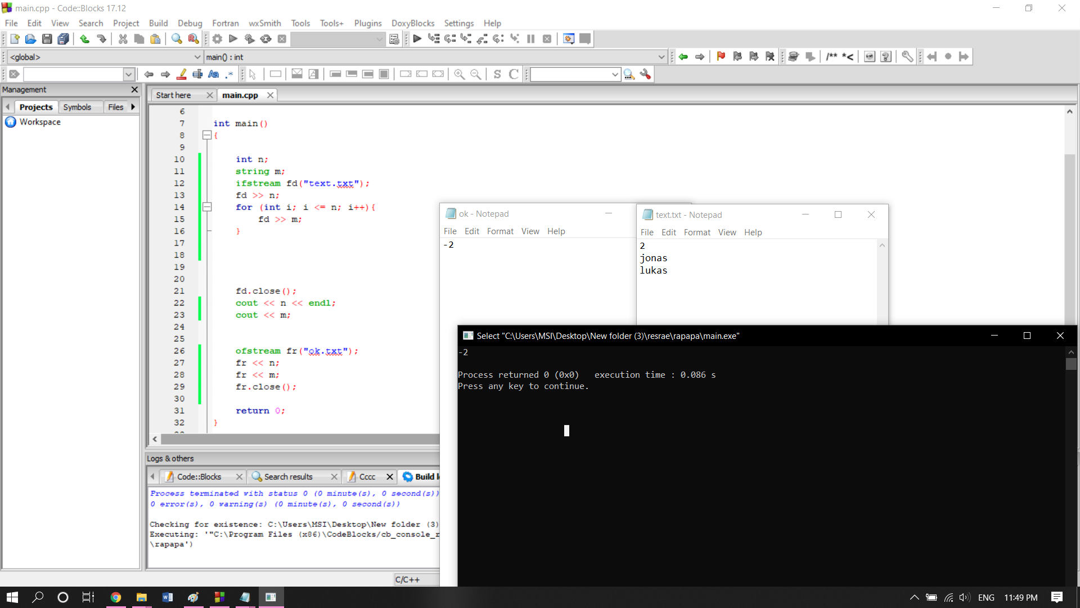Open the Build menu
Viewport: 1080px width, 608px height.
pos(158,23)
